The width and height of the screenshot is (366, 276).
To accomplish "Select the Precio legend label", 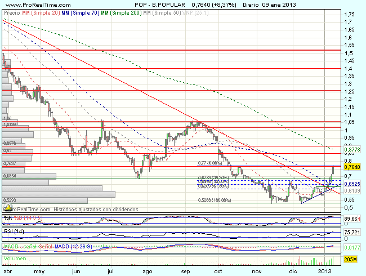I will click(12, 13).
